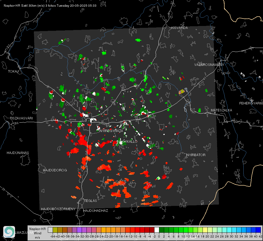Pick the light gray leftmost legend swatch
This screenshot has width=263, height=241.
pyautogui.click(x=50, y=230)
